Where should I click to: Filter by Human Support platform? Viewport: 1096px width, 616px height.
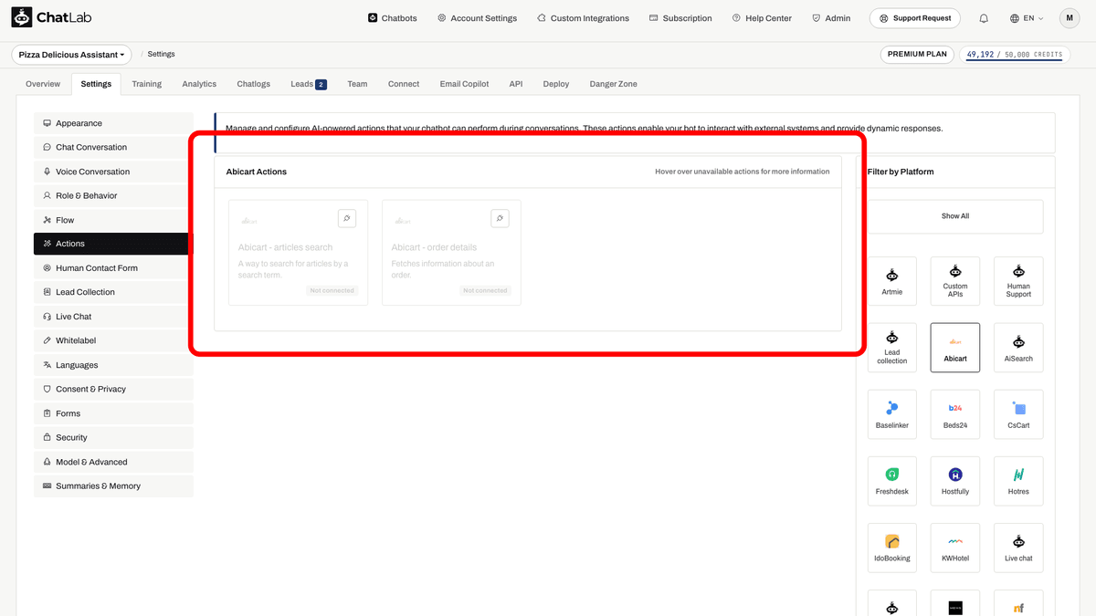1018,281
